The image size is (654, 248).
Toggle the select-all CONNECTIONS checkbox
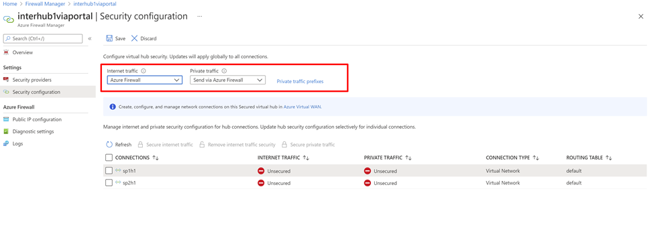109,158
